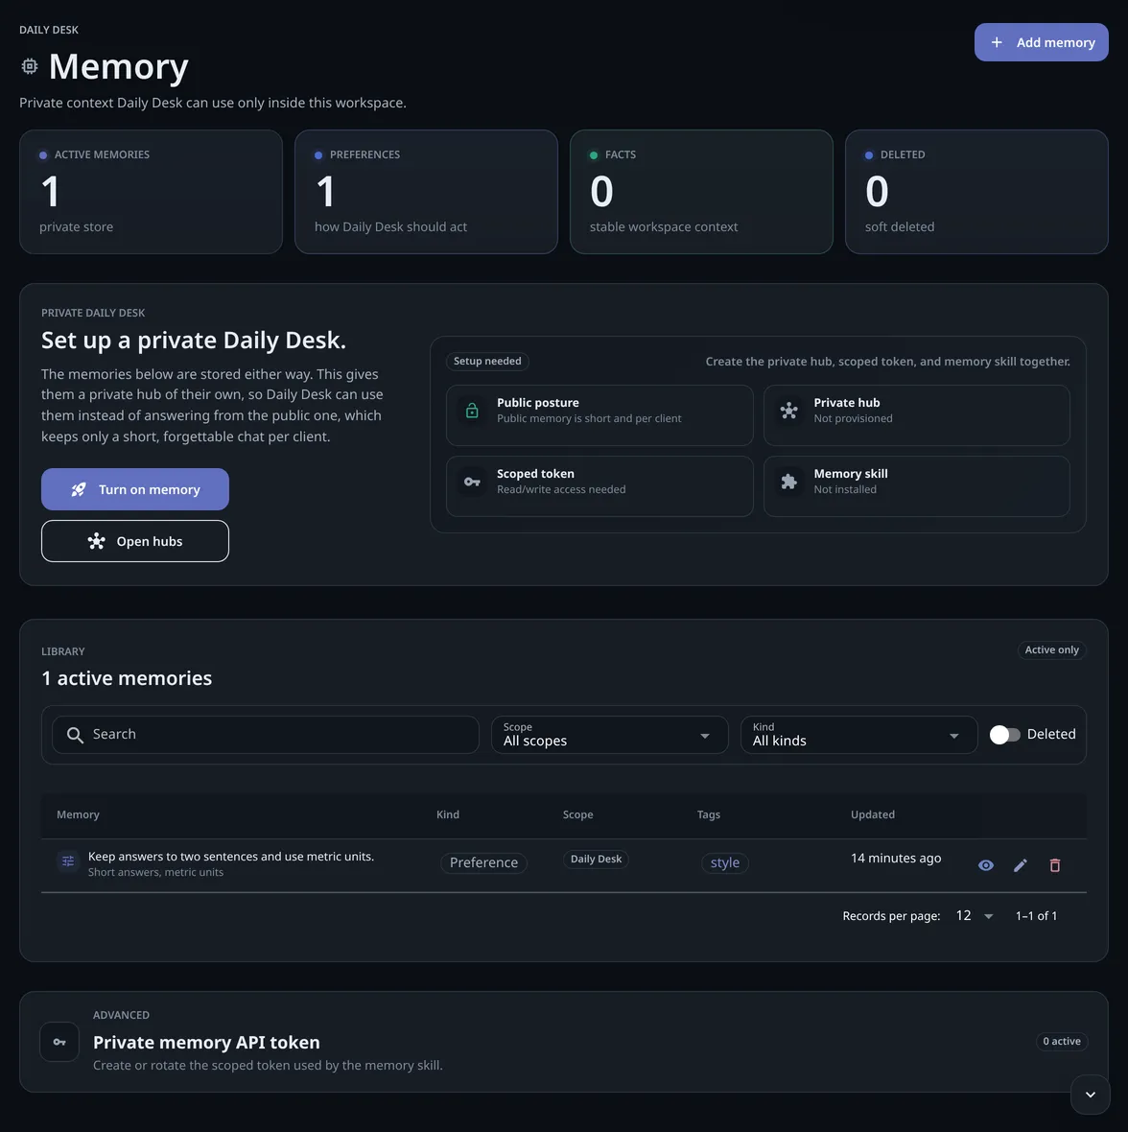Click the style tag chip
The image size is (1128, 1132).
[x=724, y=862]
